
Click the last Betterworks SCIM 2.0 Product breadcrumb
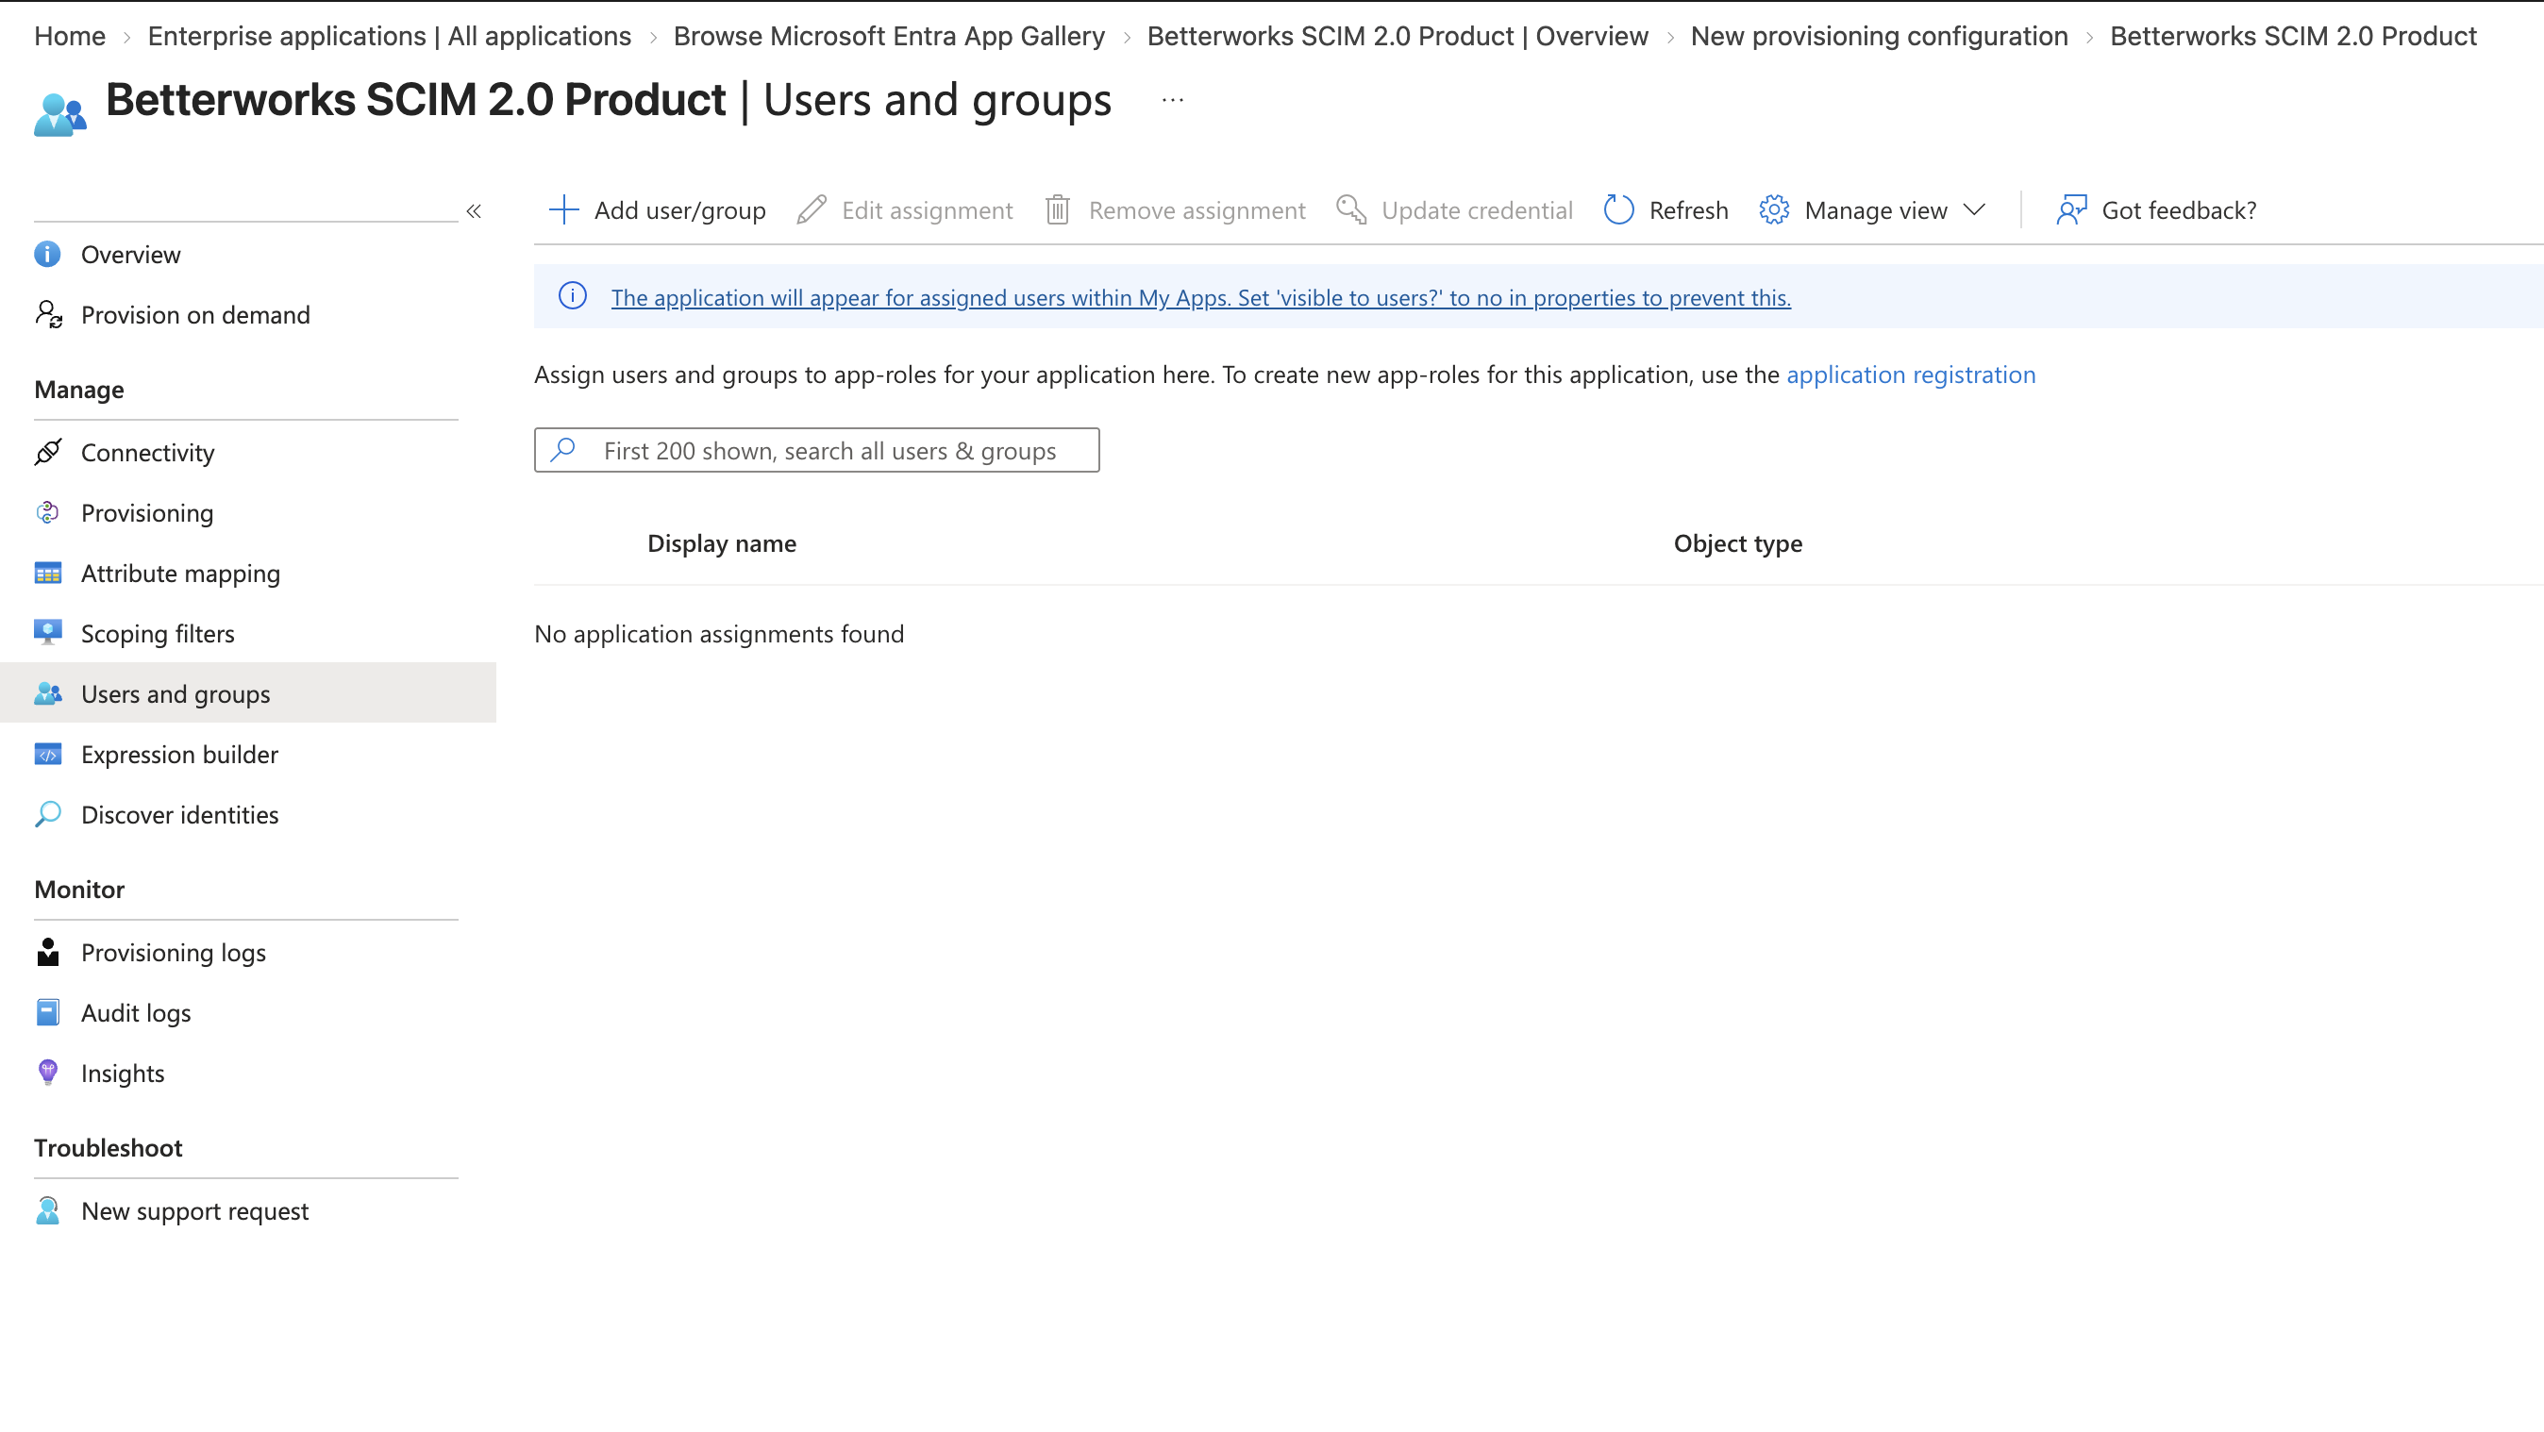coord(2293,36)
